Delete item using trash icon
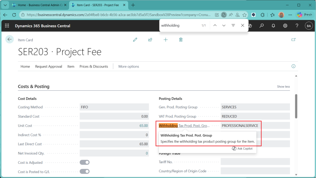 [181, 40]
